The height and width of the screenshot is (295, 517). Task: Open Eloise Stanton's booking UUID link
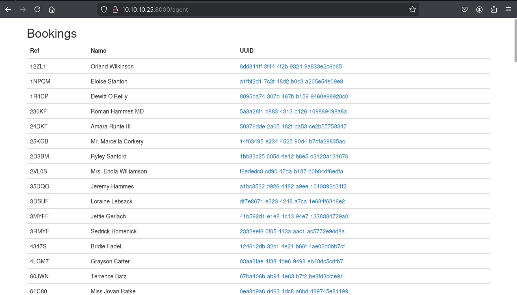291,81
